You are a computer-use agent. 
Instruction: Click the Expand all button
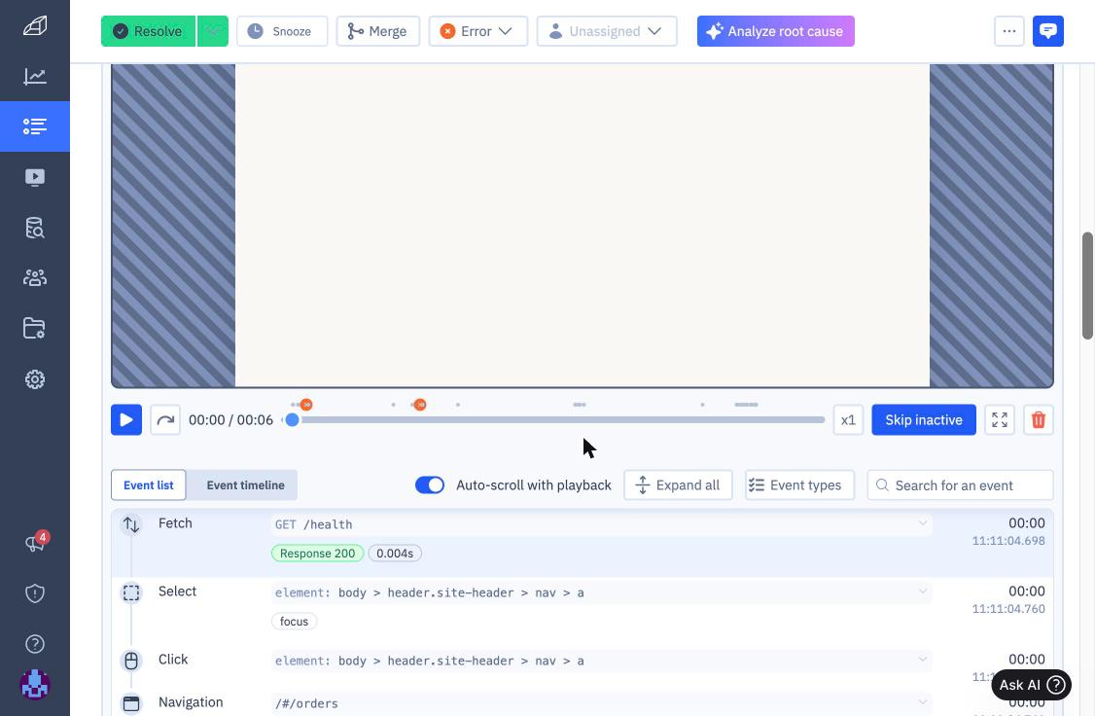click(x=678, y=485)
